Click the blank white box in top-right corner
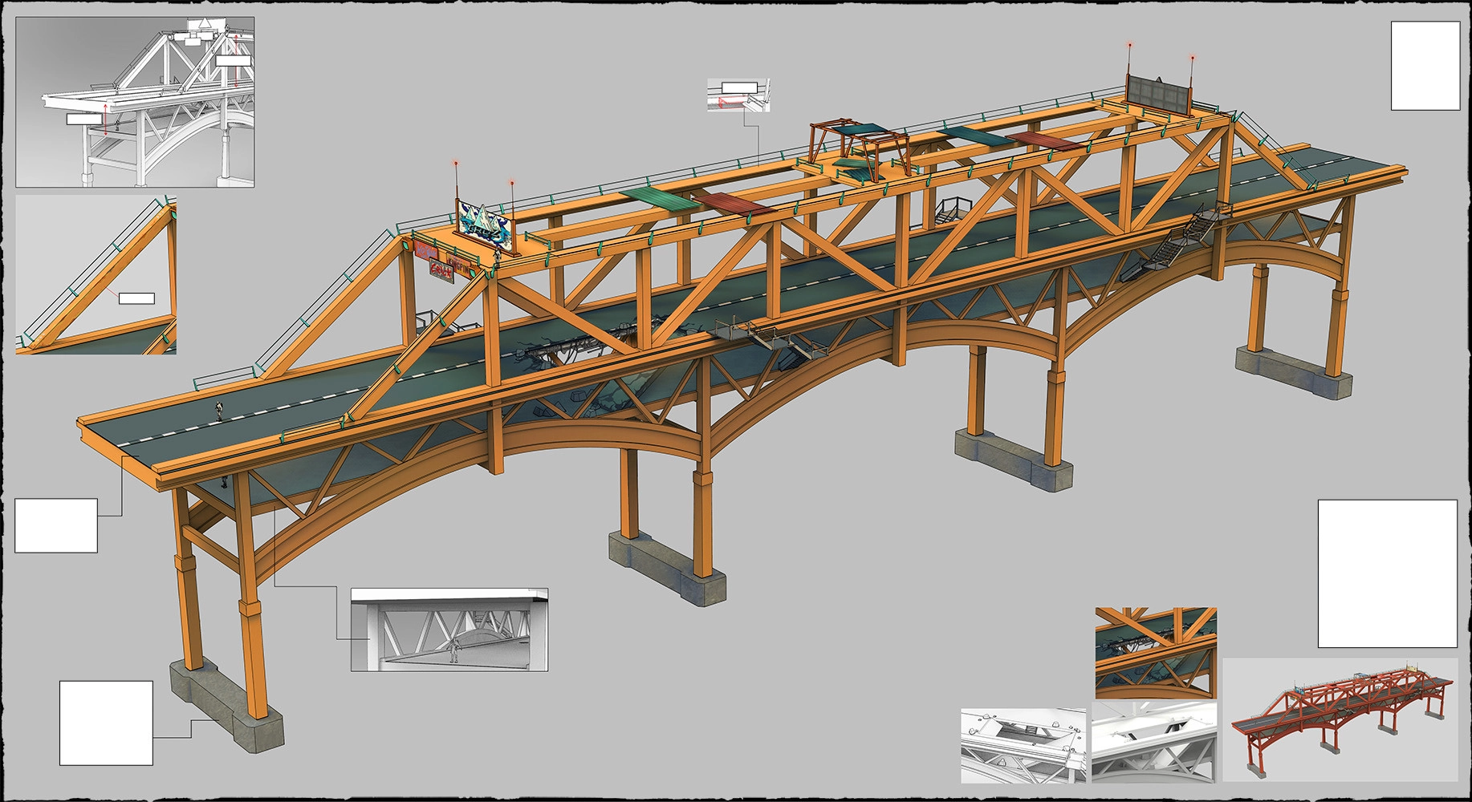1472x802 pixels. [1425, 66]
